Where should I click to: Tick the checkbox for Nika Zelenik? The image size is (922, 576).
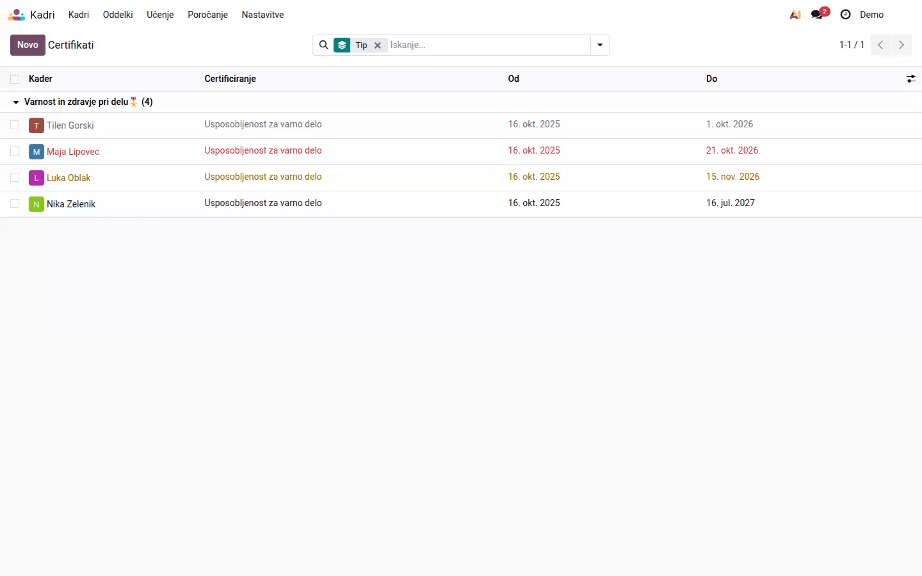coord(15,204)
